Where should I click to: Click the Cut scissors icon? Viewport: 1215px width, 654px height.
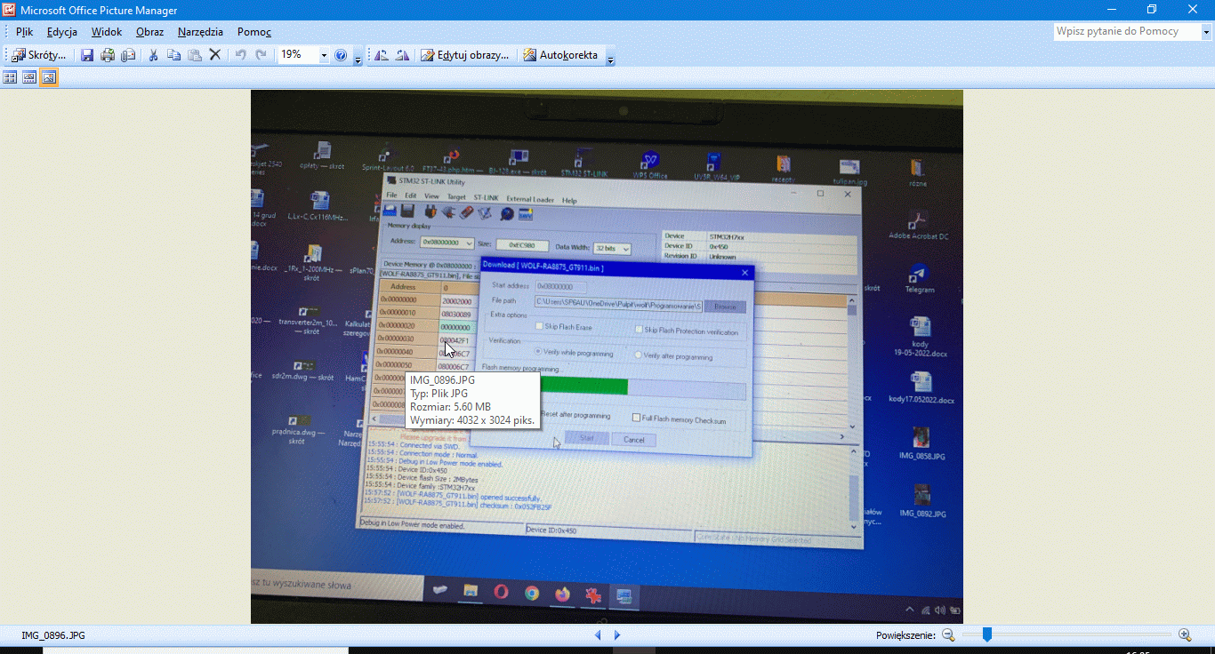click(x=153, y=55)
